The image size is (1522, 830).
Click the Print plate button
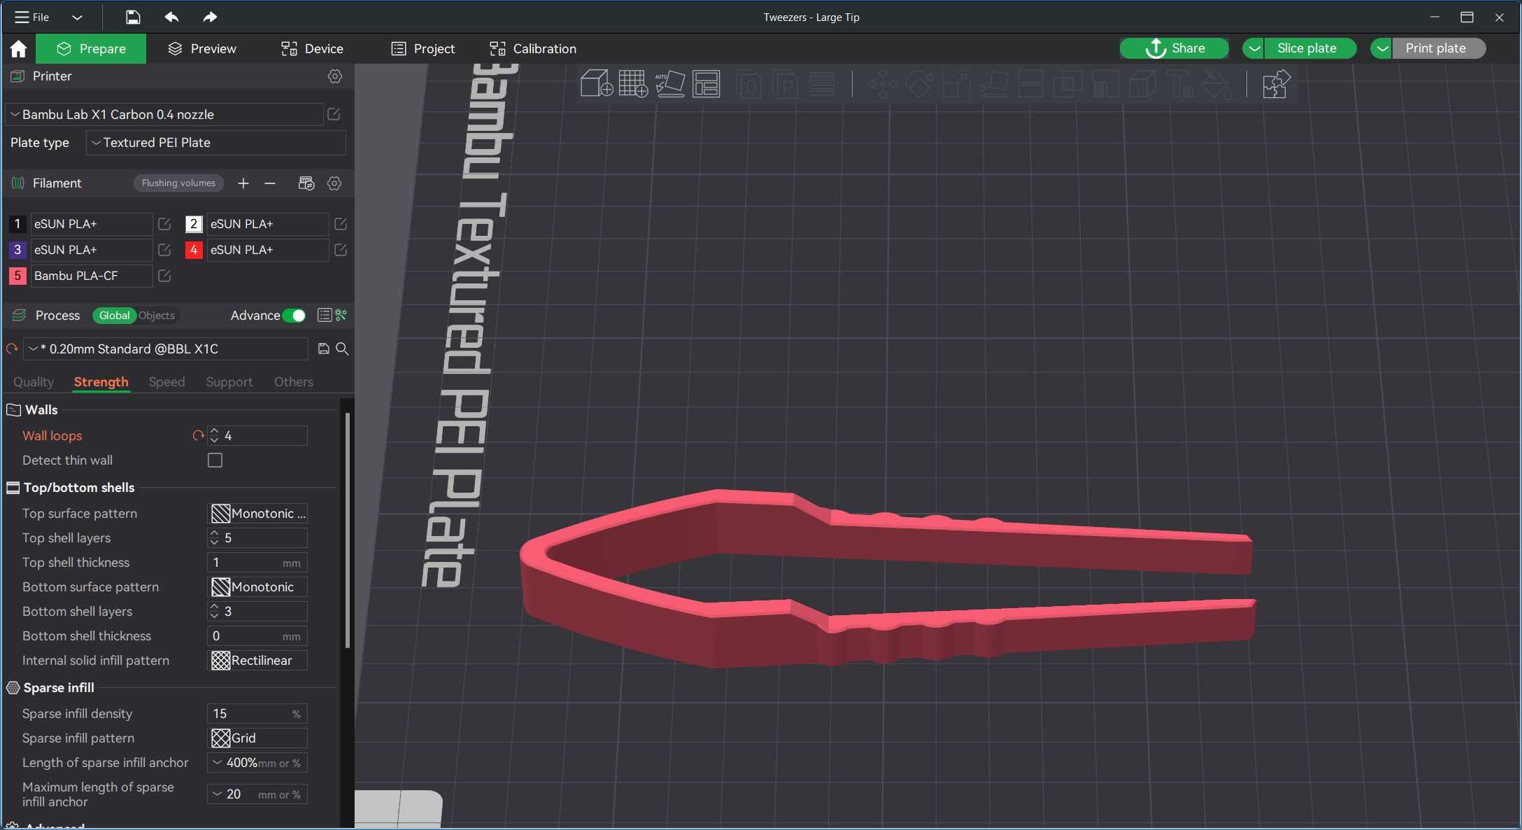point(1439,48)
